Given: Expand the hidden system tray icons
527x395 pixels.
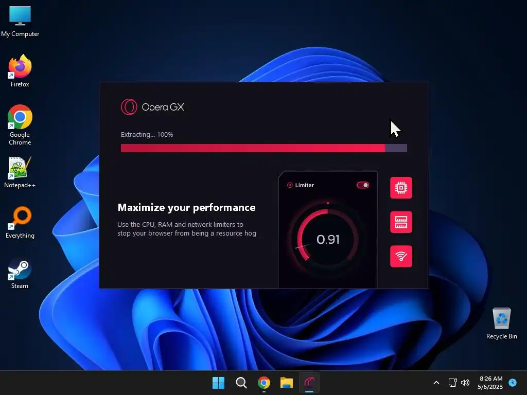Looking at the screenshot, I should pos(436,383).
